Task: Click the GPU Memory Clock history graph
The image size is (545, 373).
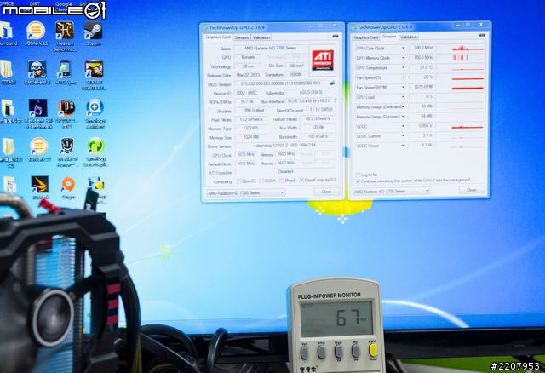Action: pos(461,57)
